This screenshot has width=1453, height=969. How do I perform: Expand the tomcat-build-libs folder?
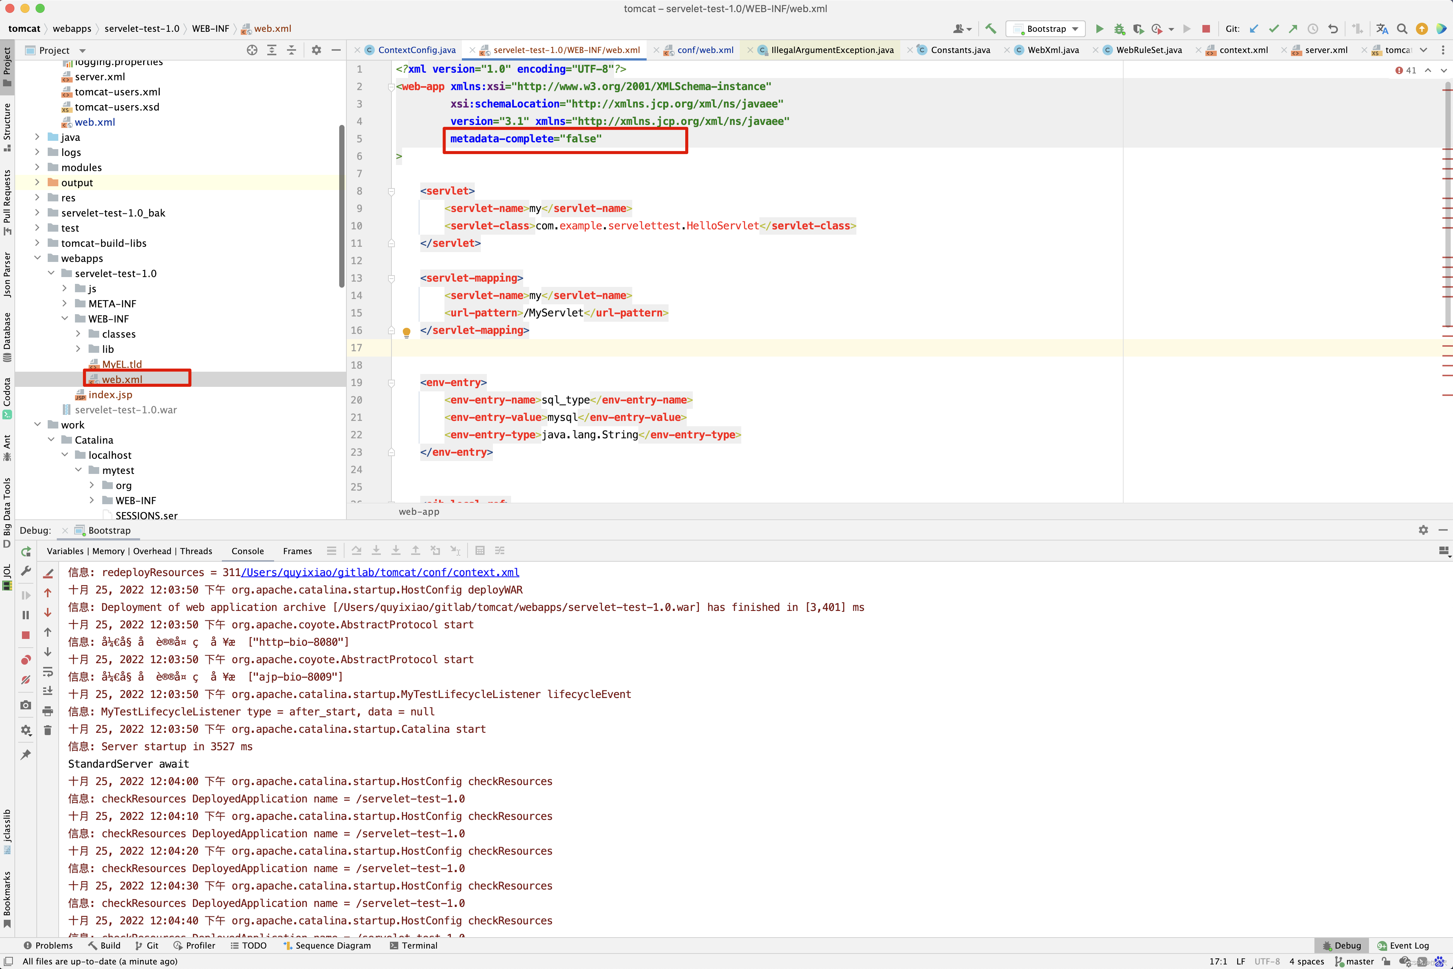pos(37,243)
